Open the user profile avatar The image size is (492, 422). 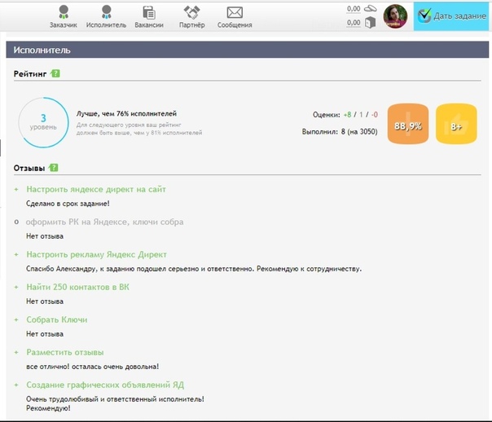point(395,16)
